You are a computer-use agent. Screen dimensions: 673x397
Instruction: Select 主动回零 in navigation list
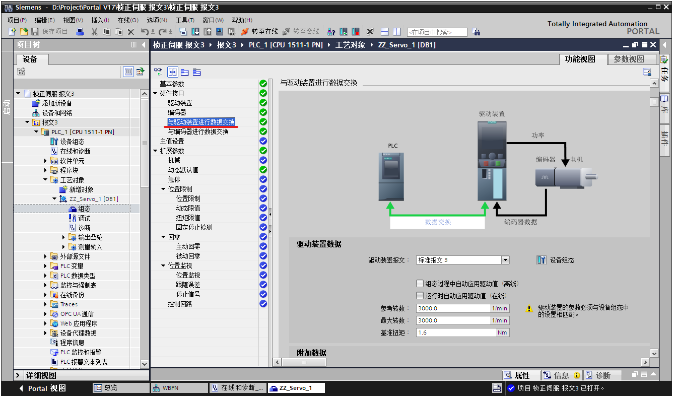[x=188, y=246]
